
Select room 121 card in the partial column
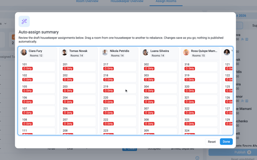[x=228, y=66]
